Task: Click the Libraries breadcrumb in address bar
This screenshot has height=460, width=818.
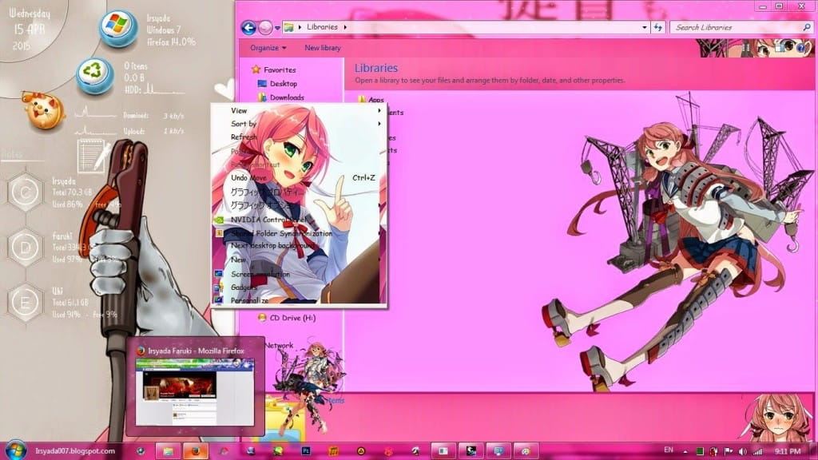Action: click(x=322, y=26)
